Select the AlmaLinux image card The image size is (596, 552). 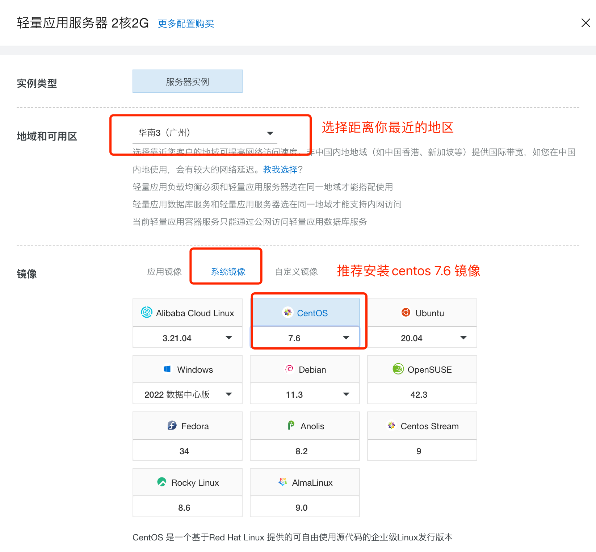[x=305, y=482]
